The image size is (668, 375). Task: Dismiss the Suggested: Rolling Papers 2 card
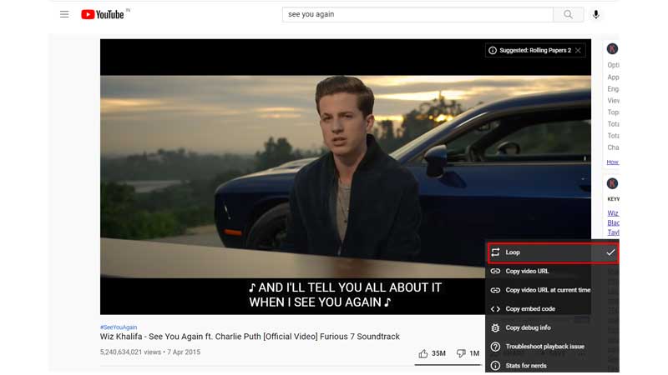578,51
